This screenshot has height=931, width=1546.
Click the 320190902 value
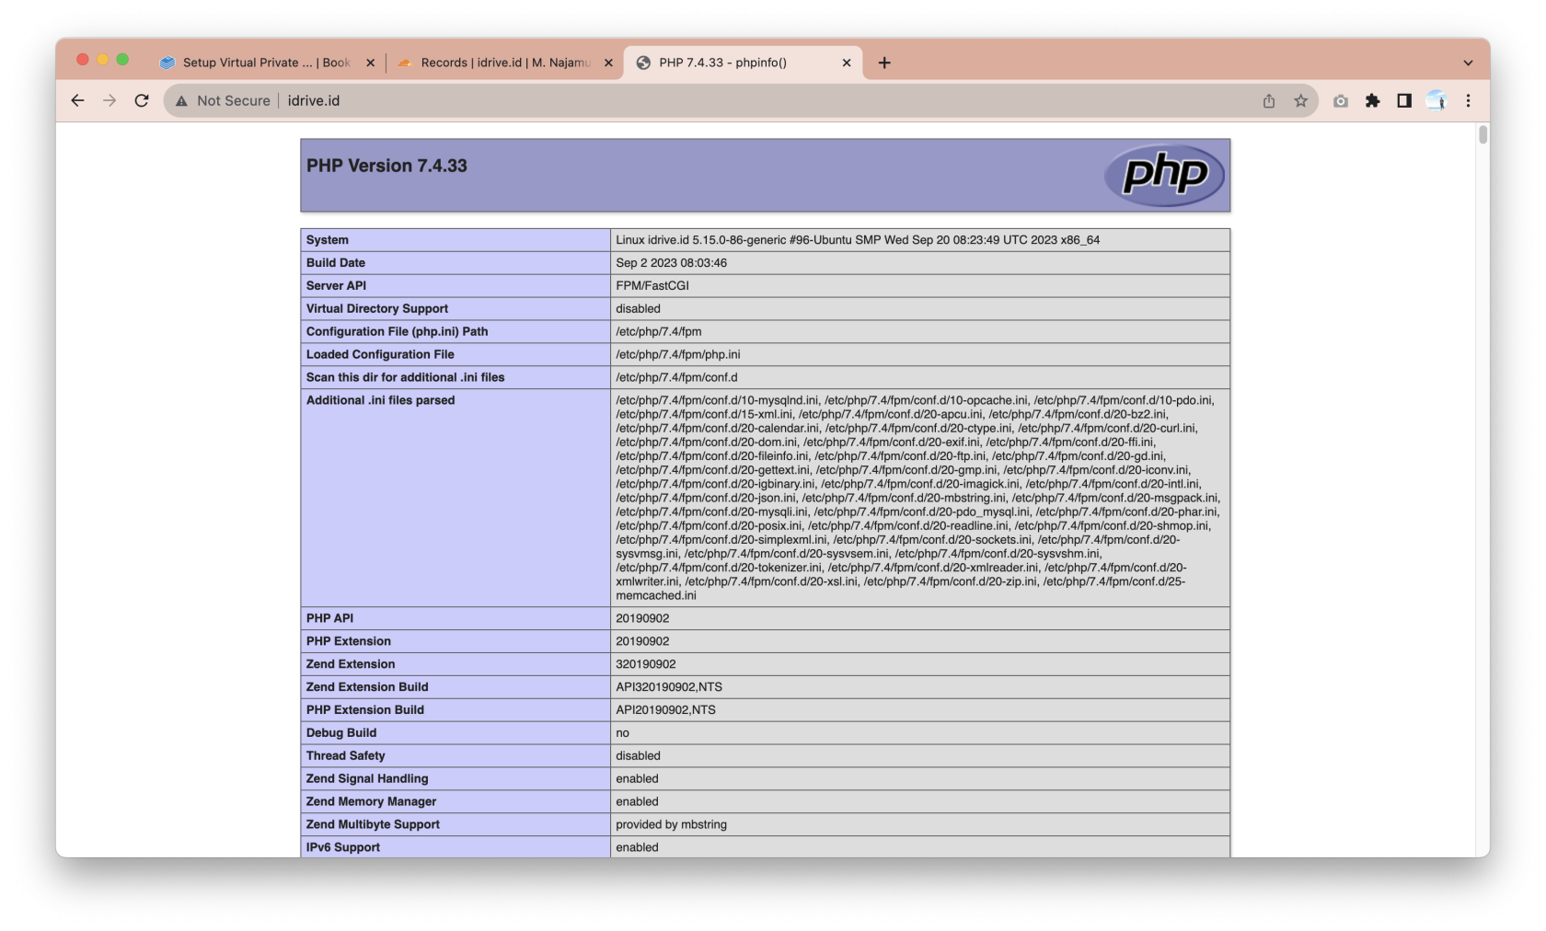[x=646, y=665]
